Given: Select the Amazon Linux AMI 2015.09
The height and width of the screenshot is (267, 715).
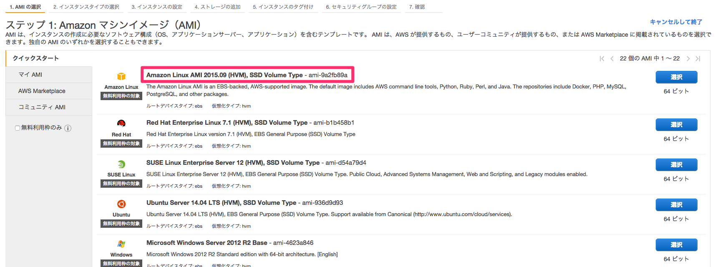Looking at the screenshot, I should tap(676, 77).
